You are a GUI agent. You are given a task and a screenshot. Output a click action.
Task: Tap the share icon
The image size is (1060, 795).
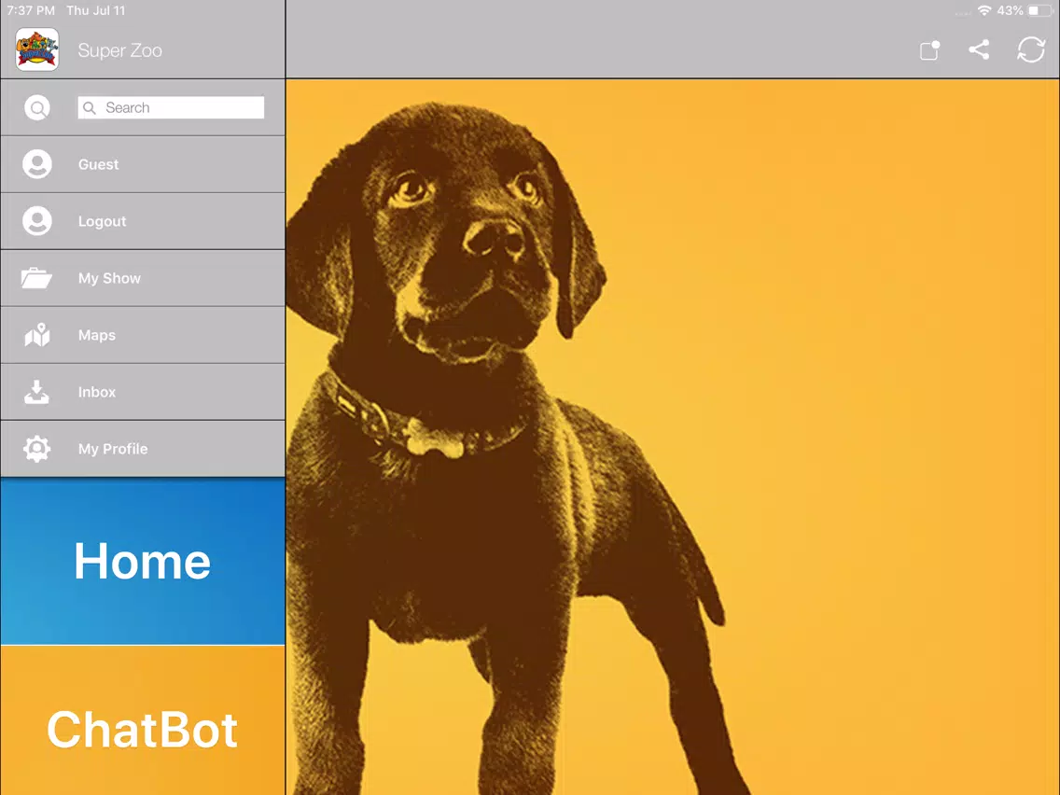tap(979, 49)
